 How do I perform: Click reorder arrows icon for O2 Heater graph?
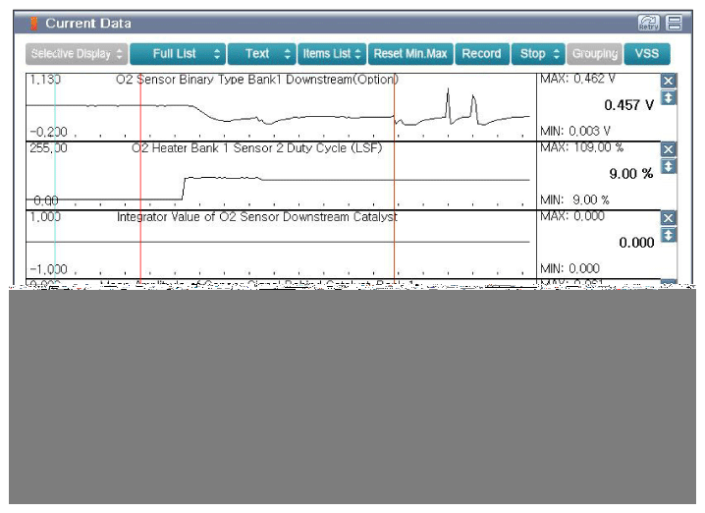point(669,167)
